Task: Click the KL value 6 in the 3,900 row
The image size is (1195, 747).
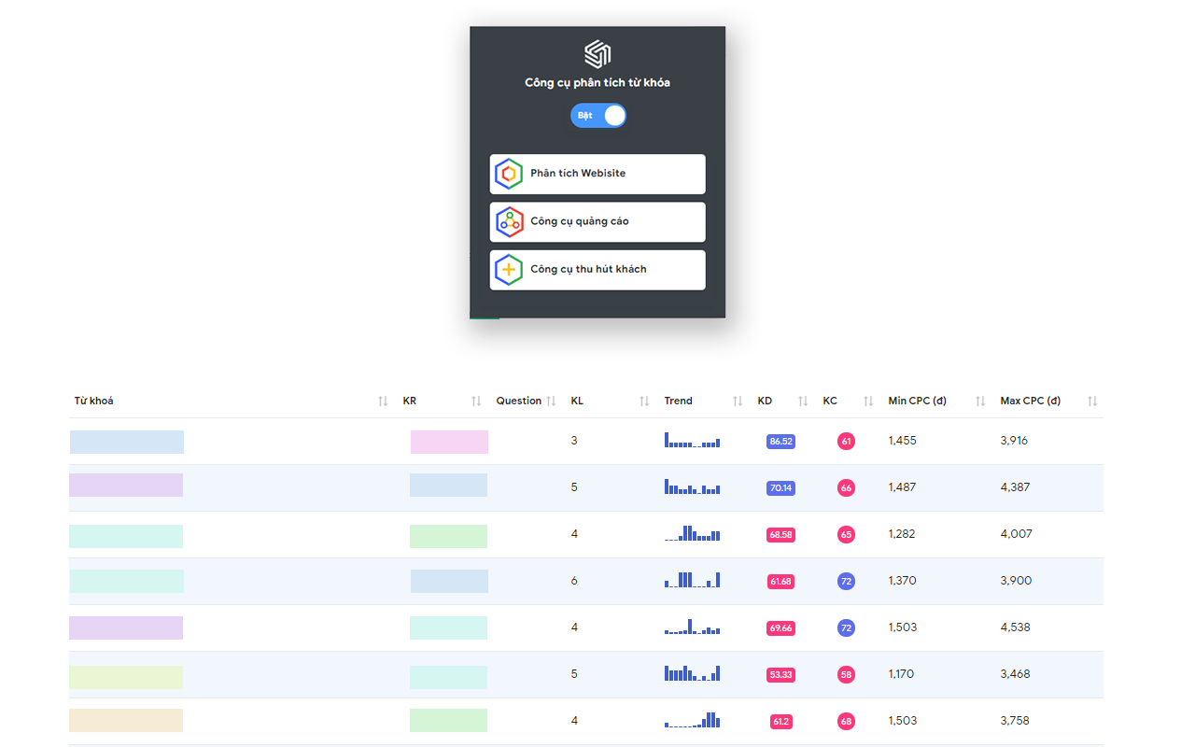Action: [x=574, y=581]
